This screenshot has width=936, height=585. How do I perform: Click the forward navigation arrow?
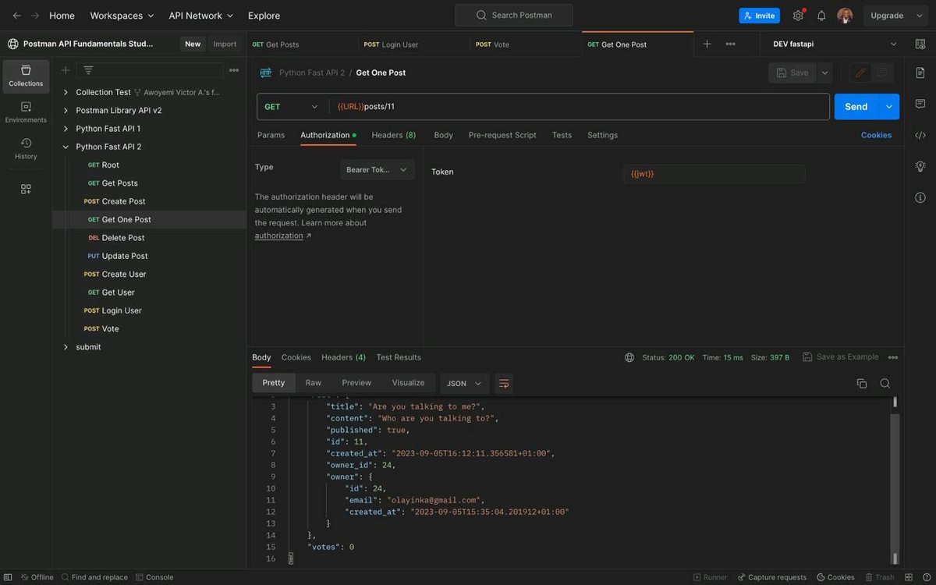(x=34, y=16)
